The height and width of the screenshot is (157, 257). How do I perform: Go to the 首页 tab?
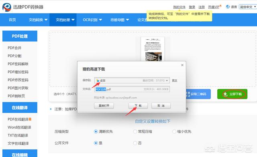[12, 20]
